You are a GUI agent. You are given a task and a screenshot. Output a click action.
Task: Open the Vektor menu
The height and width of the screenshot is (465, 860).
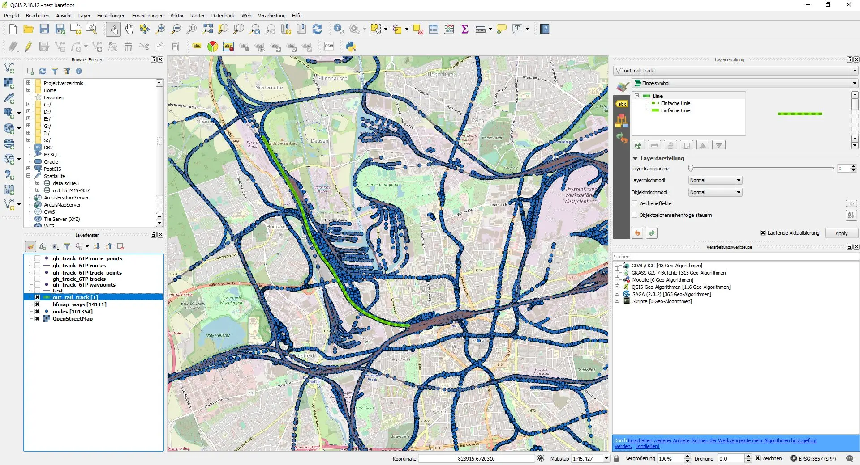point(177,16)
